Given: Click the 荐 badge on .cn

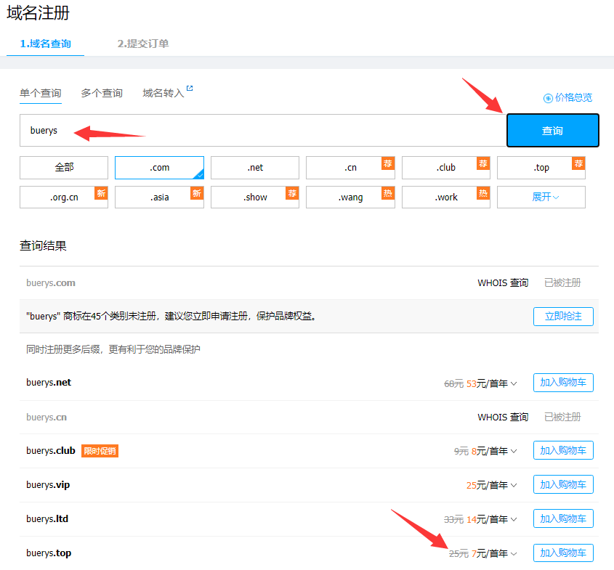Looking at the screenshot, I should tap(388, 163).
